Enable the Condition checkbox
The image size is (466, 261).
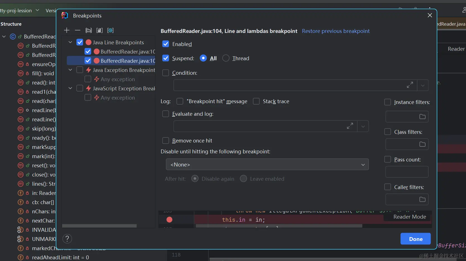click(x=166, y=73)
